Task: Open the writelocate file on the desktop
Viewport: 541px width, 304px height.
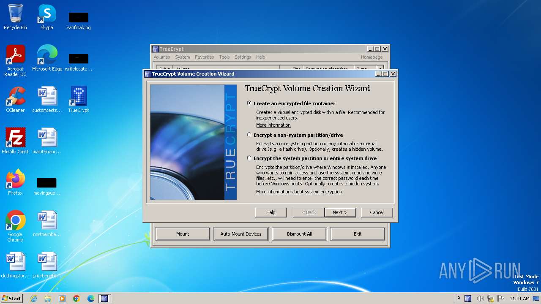Action: [x=78, y=62]
